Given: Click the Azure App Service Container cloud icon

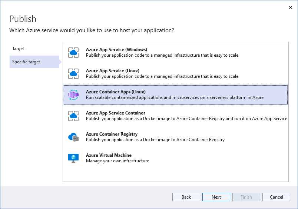Looking at the screenshot, I should point(73,116).
